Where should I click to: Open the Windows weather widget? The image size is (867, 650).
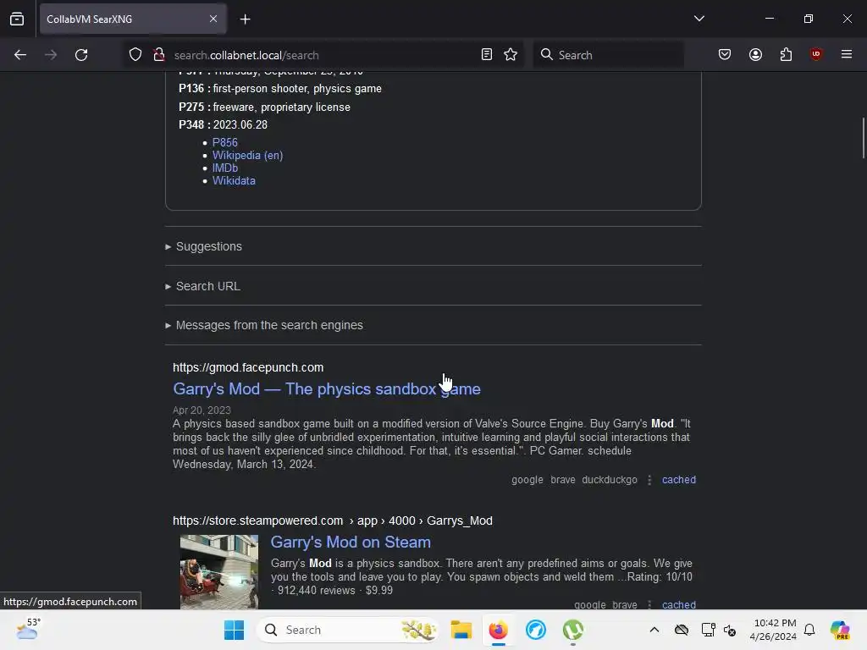click(x=28, y=630)
